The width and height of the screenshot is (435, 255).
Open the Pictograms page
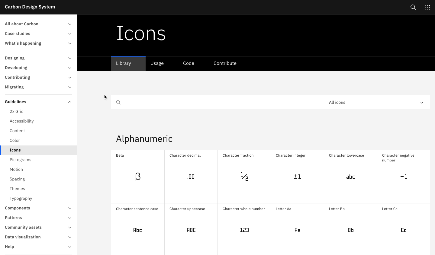(x=20, y=160)
